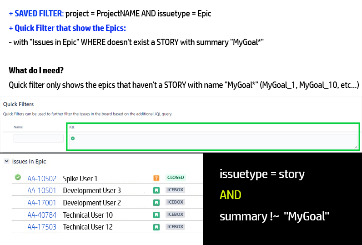Click the JQL column header label
The image size is (362, 245).
coord(72,127)
